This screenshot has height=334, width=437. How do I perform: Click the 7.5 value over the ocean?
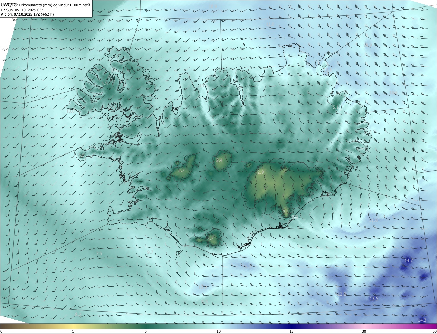tap(99, 253)
